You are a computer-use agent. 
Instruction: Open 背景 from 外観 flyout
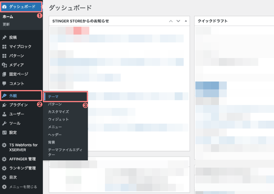click(x=51, y=142)
